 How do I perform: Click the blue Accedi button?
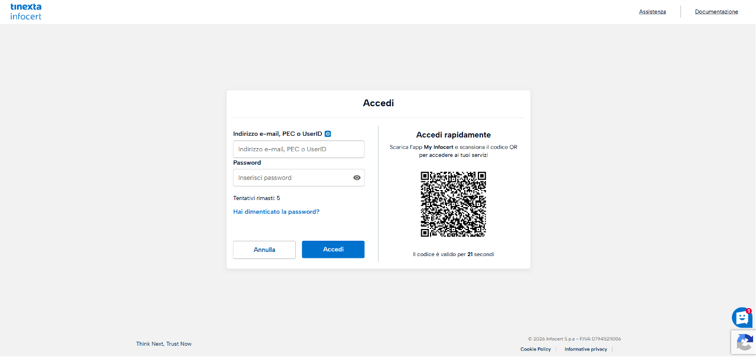pyautogui.click(x=333, y=250)
